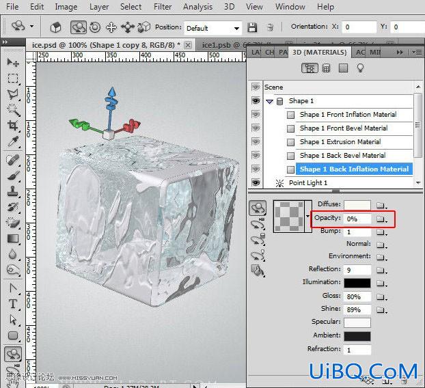Image resolution: width=425 pixels, height=388 pixels.
Task: Select the Dodge tool
Action: [13, 270]
